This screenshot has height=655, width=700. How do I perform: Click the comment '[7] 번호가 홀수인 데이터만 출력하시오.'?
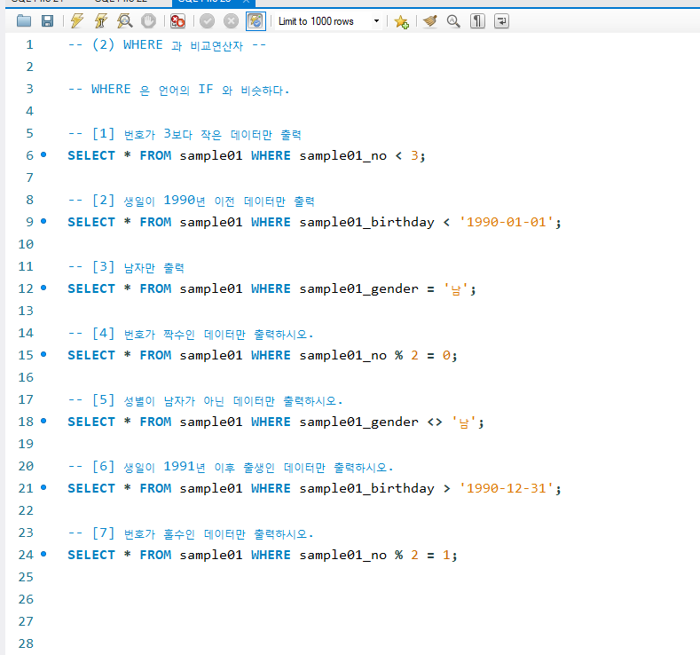click(202, 533)
